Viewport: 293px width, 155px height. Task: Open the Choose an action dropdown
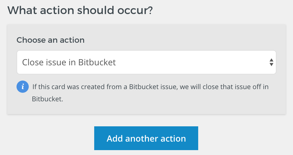(x=146, y=62)
